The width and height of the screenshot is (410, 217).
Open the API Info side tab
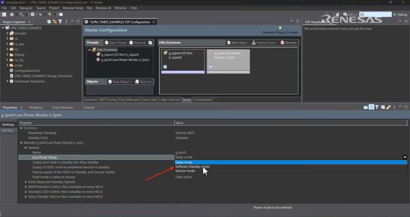[x=8, y=130]
